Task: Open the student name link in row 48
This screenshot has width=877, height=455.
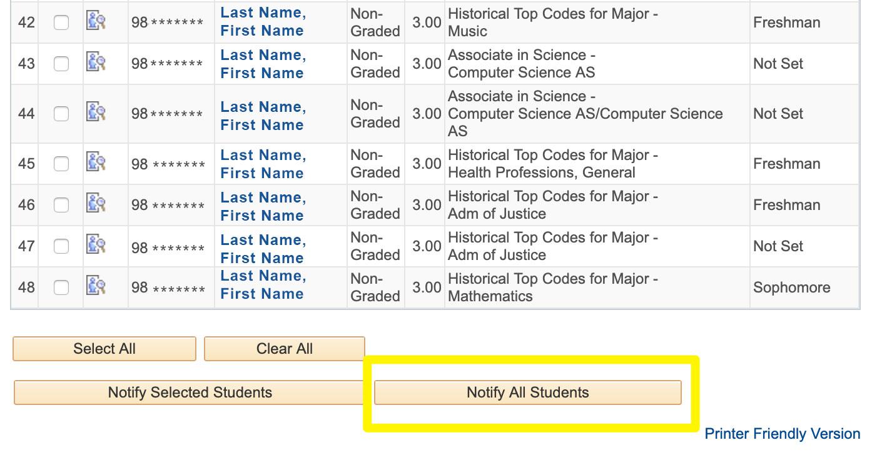Action: 263,285
